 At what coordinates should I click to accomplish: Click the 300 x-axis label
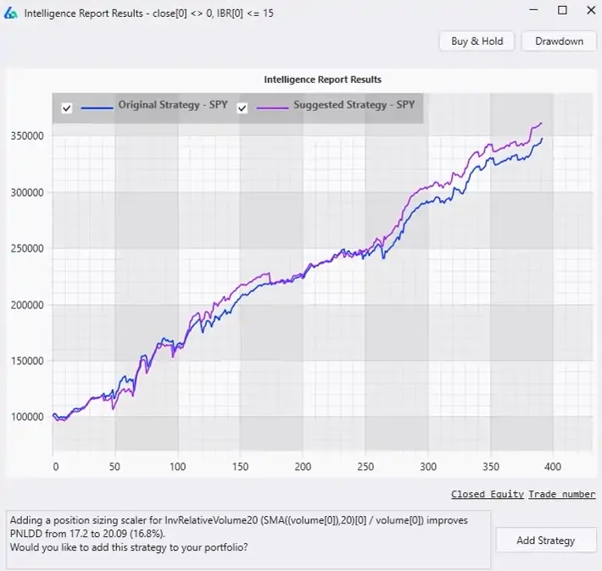[x=428, y=467]
